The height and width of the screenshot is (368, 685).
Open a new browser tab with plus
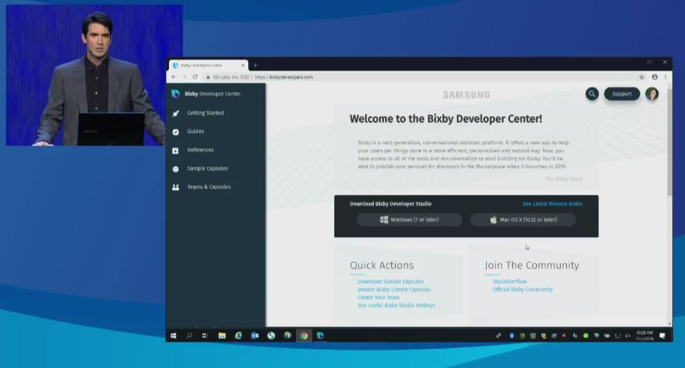pos(256,66)
